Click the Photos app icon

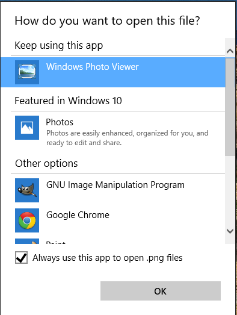point(27,128)
